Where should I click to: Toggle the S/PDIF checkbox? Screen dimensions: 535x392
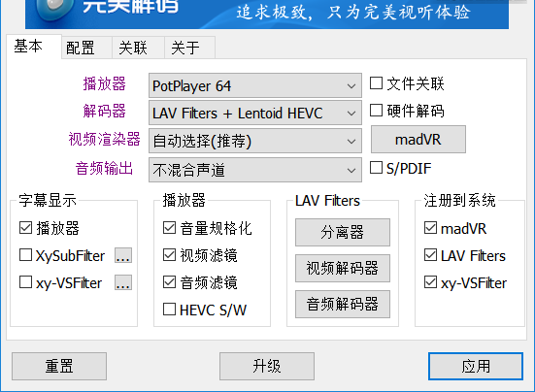(x=376, y=168)
